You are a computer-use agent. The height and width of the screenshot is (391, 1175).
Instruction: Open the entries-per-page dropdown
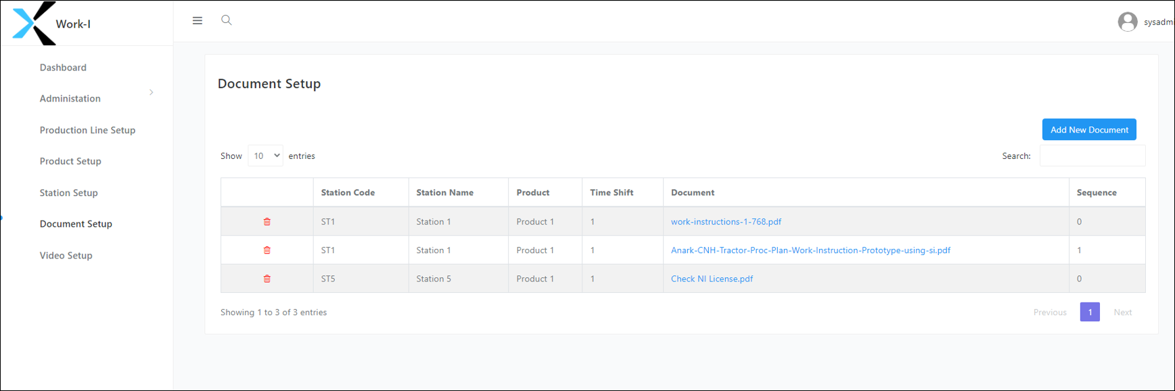(x=265, y=156)
